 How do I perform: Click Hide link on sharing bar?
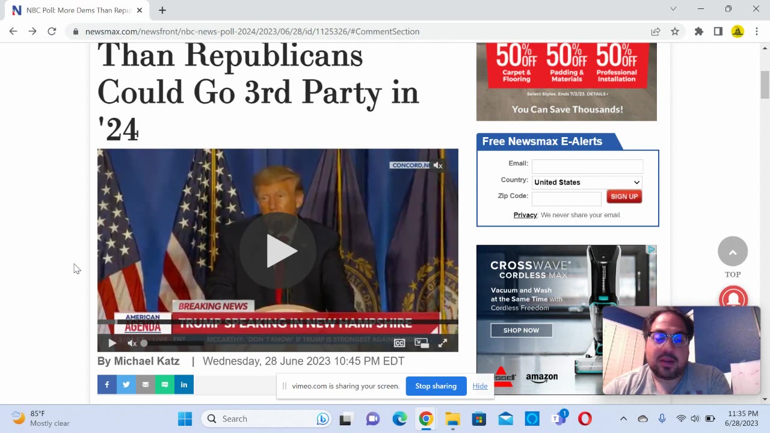pyautogui.click(x=480, y=386)
